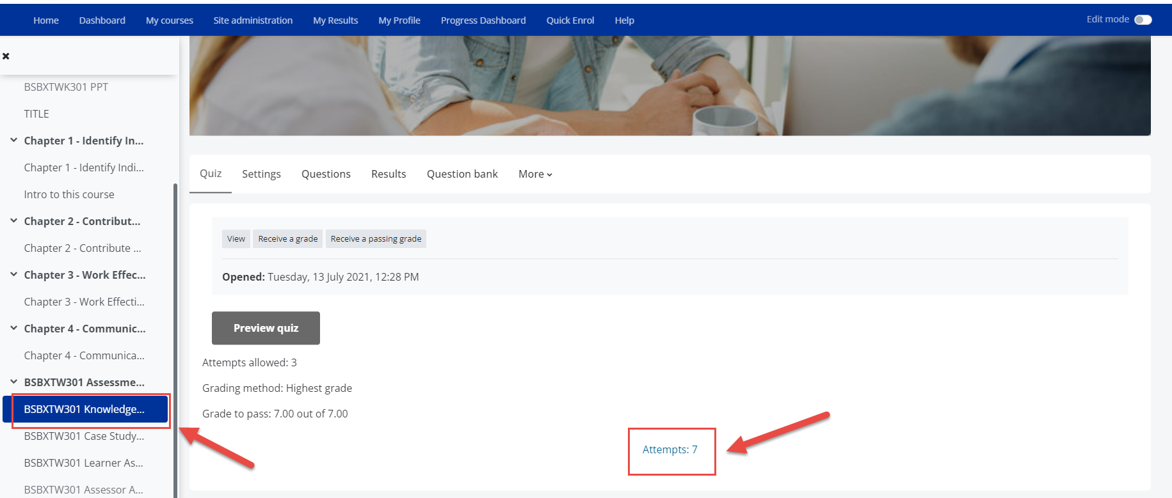The width and height of the screenshot is (1172, 498).
Task: Open BSBXTW301 Assessor A... item
Action: [x=84, y=490]
